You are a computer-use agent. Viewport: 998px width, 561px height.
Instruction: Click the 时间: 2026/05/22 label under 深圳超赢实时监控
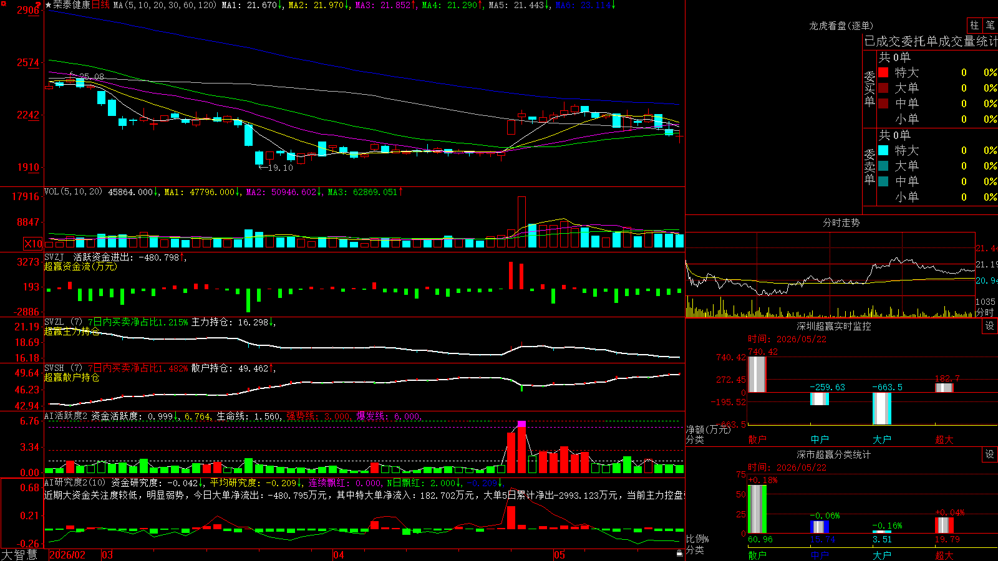(x=787, y=339)
